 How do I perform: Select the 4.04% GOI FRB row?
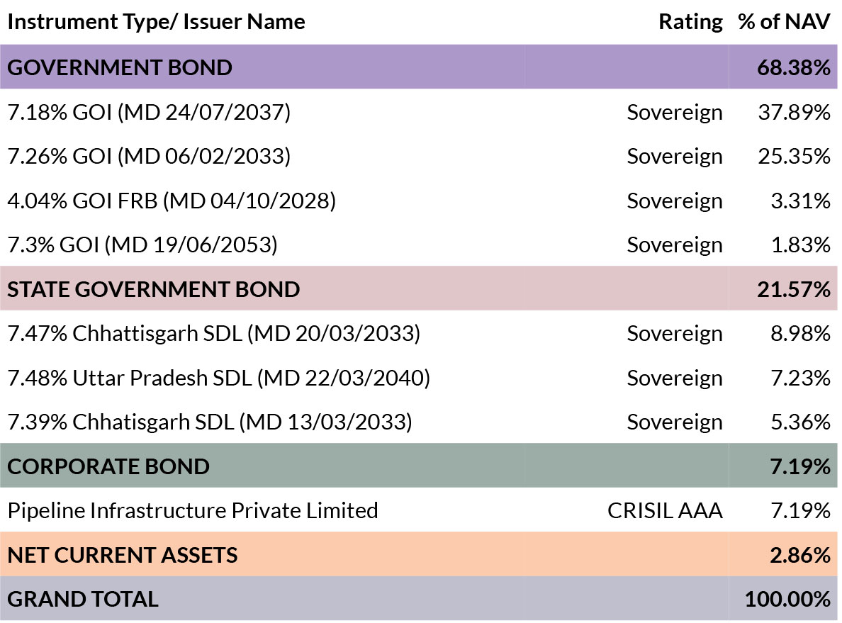[x=419, y=201]
